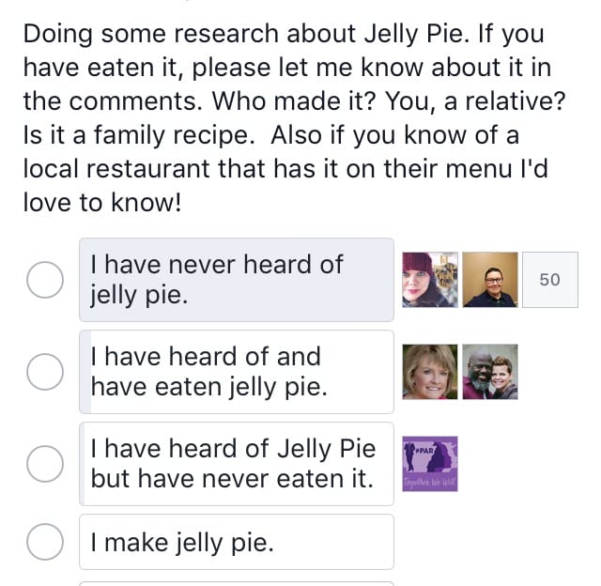Open the voter avatar of woman in red beanie
This screenshot has height=586, width=601.
click(x=430, y=280)
